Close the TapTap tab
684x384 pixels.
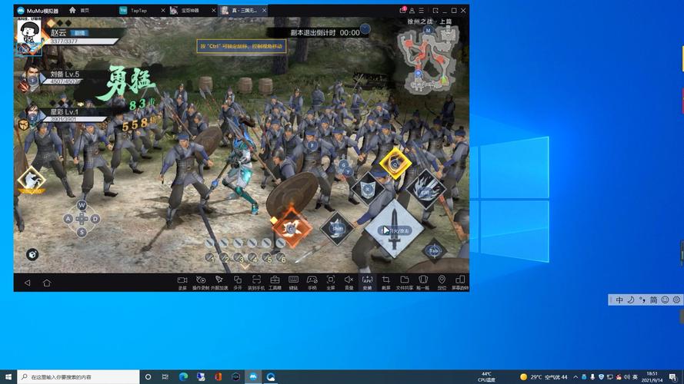click(x=162, y=11)
